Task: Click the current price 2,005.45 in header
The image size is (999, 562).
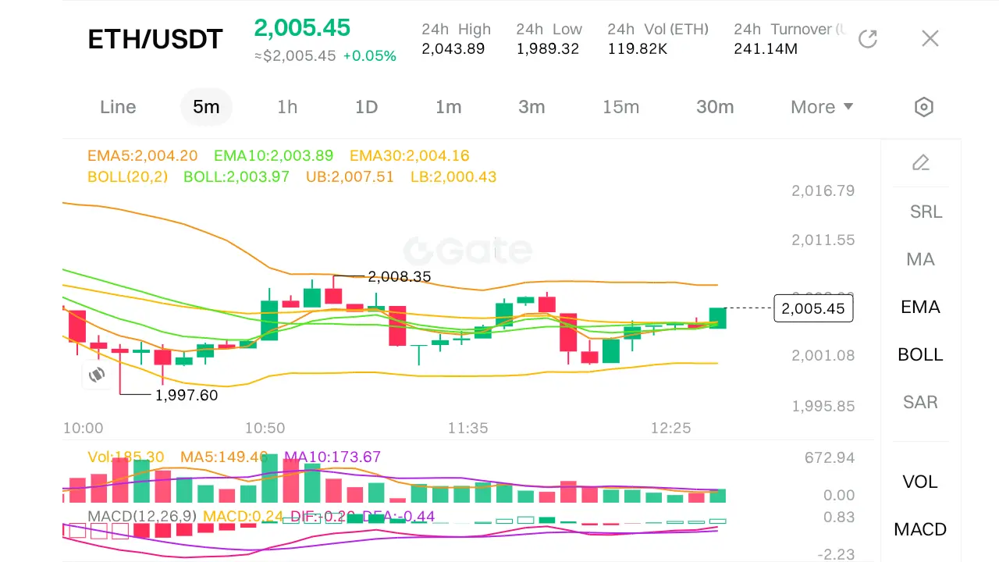Action: click(302, 28)
